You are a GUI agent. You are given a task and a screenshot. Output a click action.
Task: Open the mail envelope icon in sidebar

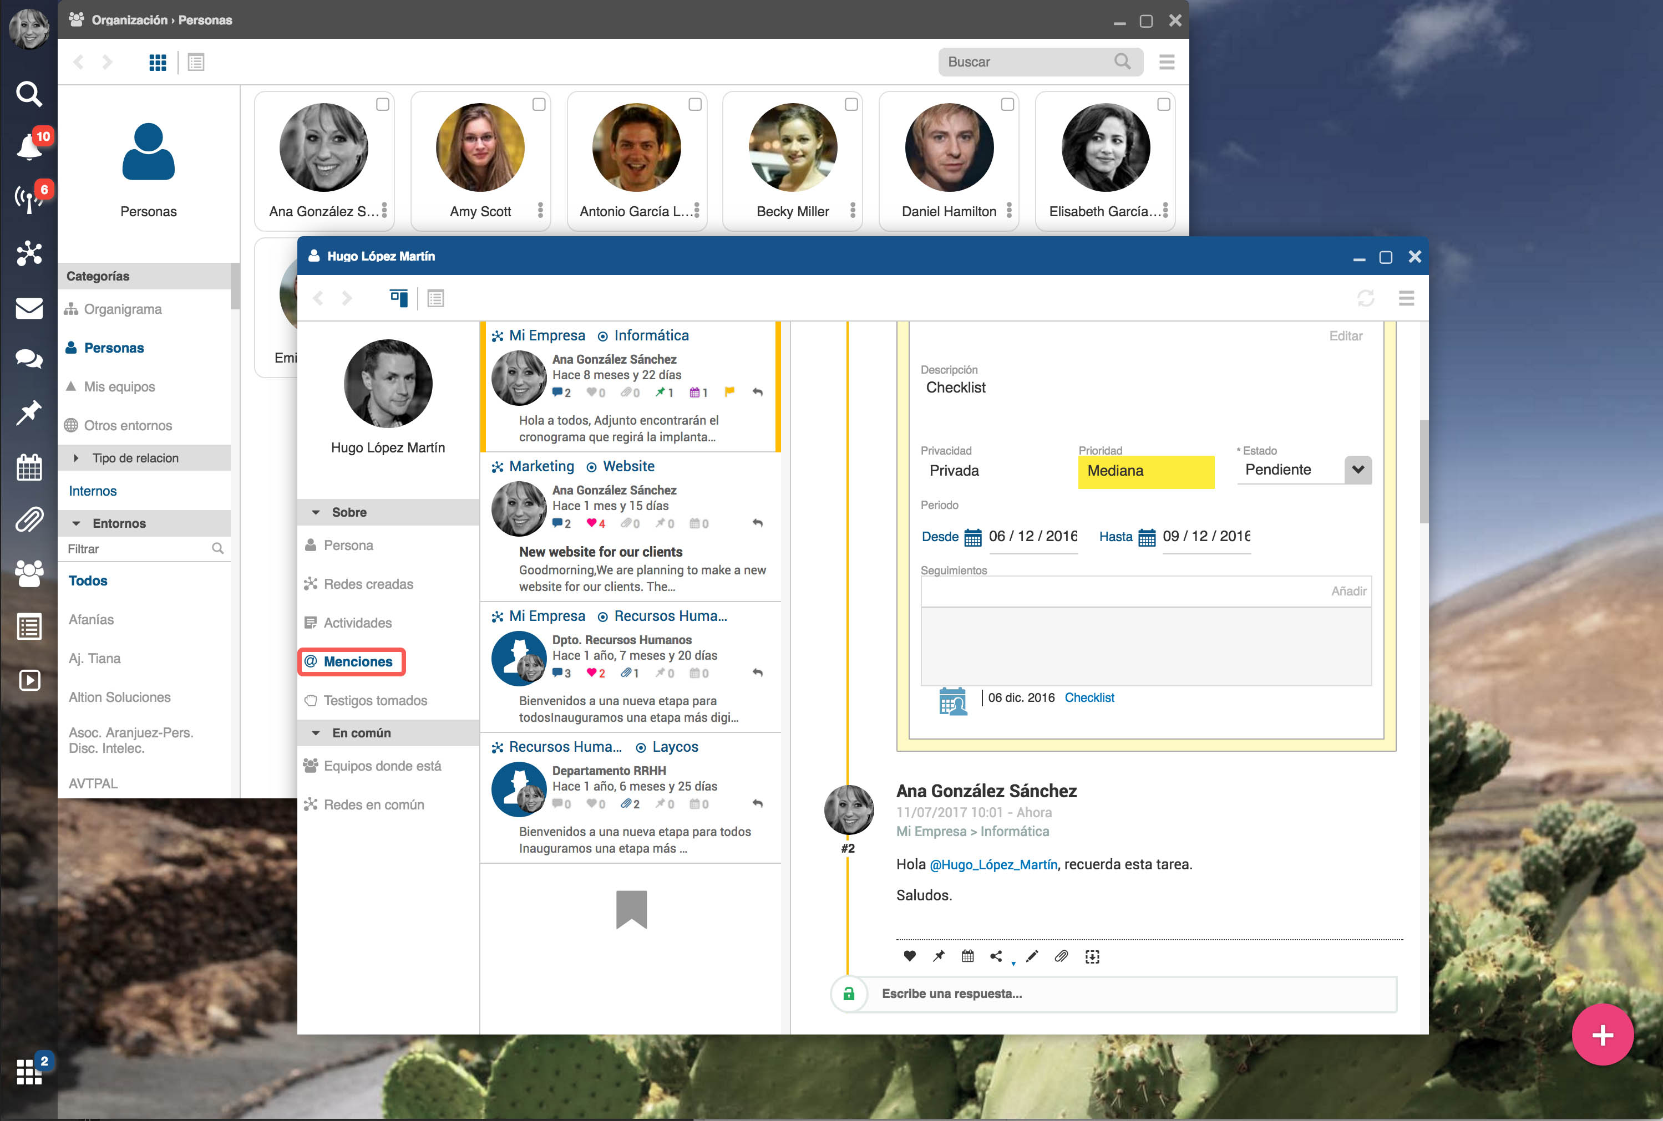tap(29, 309)
